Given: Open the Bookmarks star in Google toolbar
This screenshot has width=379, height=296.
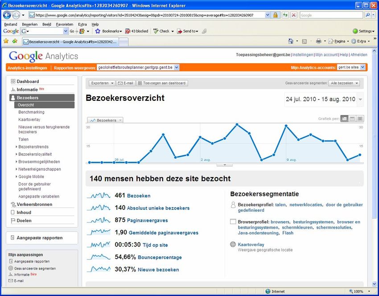Looking at the screenshot, I should click(x=98, y=31).
